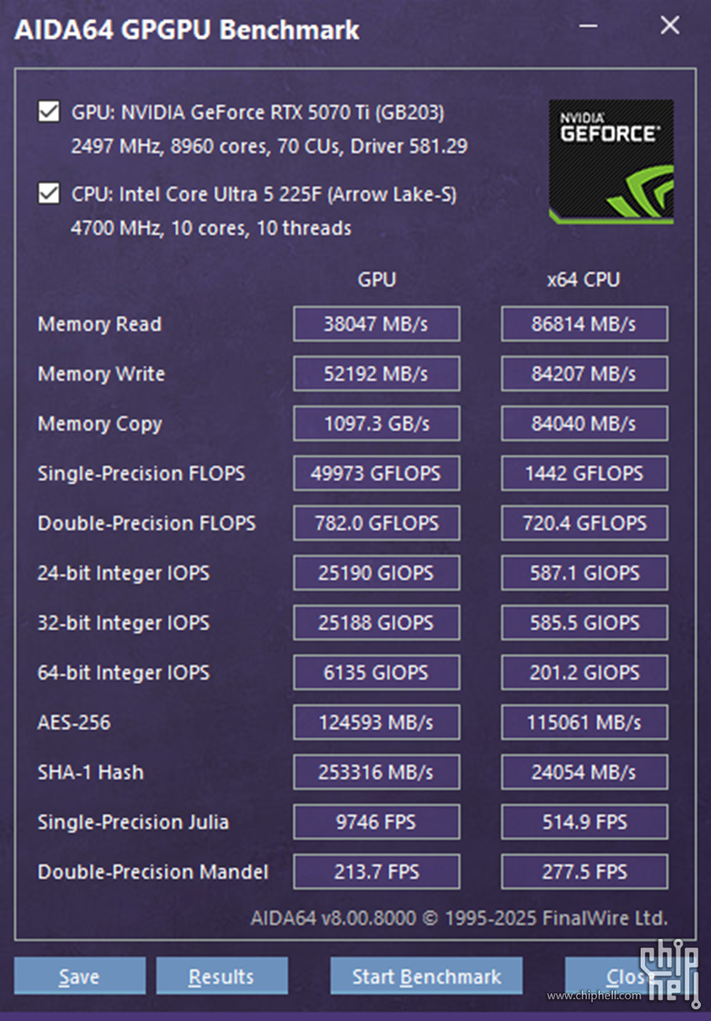Click GPU Single-Precision FLOPS result 49973 GFLOPS
This screenshot has height=1021, width=711.
(377, 473)
